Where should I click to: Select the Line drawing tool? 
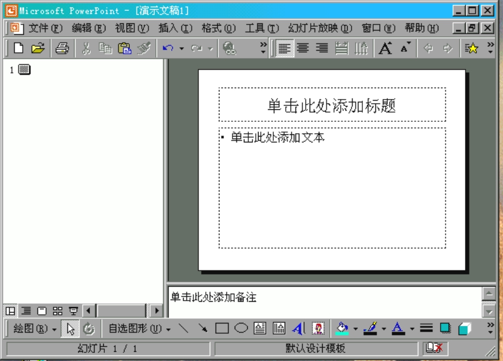tap(184, 328)
